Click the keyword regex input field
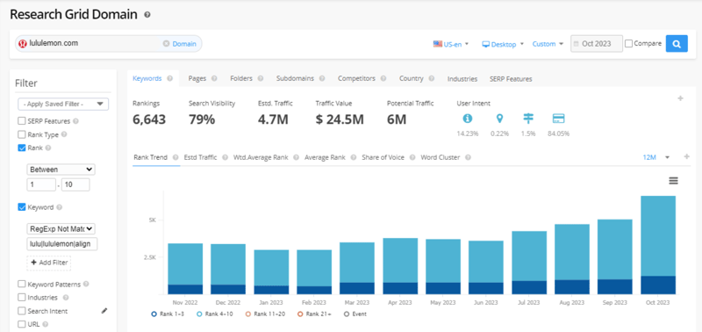Viewport: 702px width, 332px height. tap(62, 244)
